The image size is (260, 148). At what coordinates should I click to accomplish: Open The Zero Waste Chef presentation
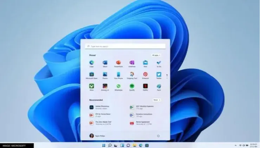[x=100, y=123]
